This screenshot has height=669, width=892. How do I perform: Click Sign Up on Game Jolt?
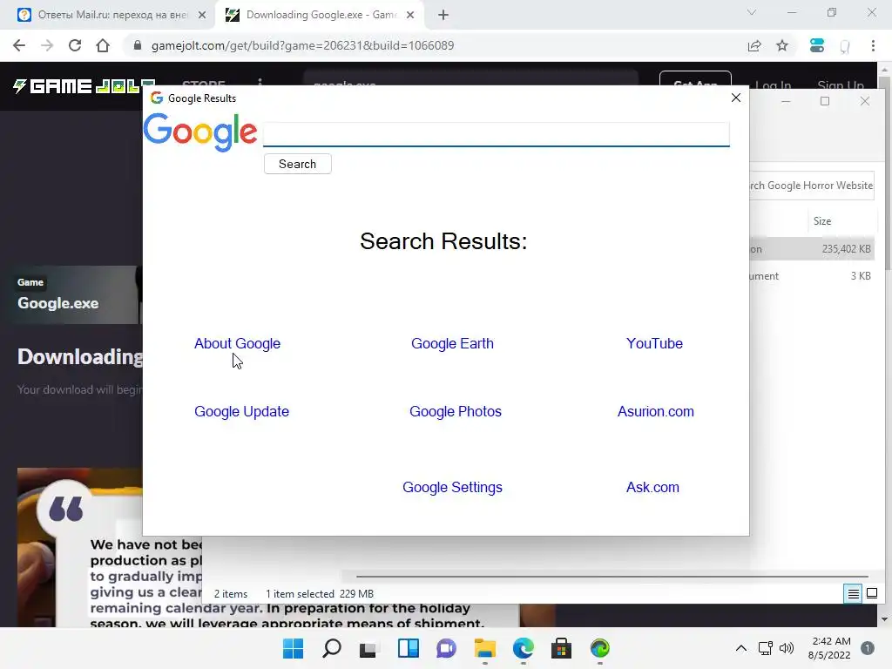click(841, 85)
